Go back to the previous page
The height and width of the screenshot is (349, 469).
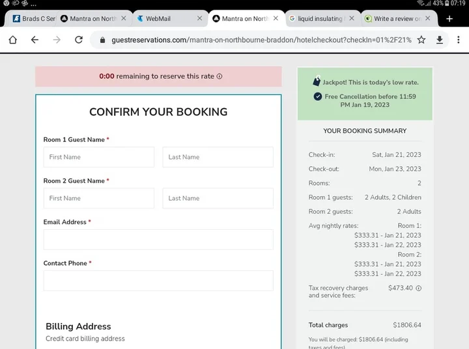pos(35,40)
